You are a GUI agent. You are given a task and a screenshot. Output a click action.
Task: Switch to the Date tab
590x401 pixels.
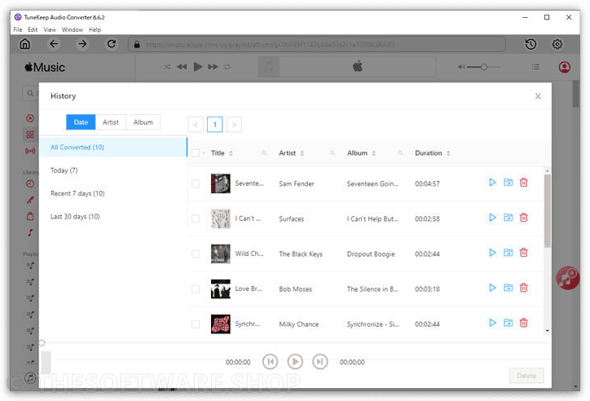pos(81,122)
